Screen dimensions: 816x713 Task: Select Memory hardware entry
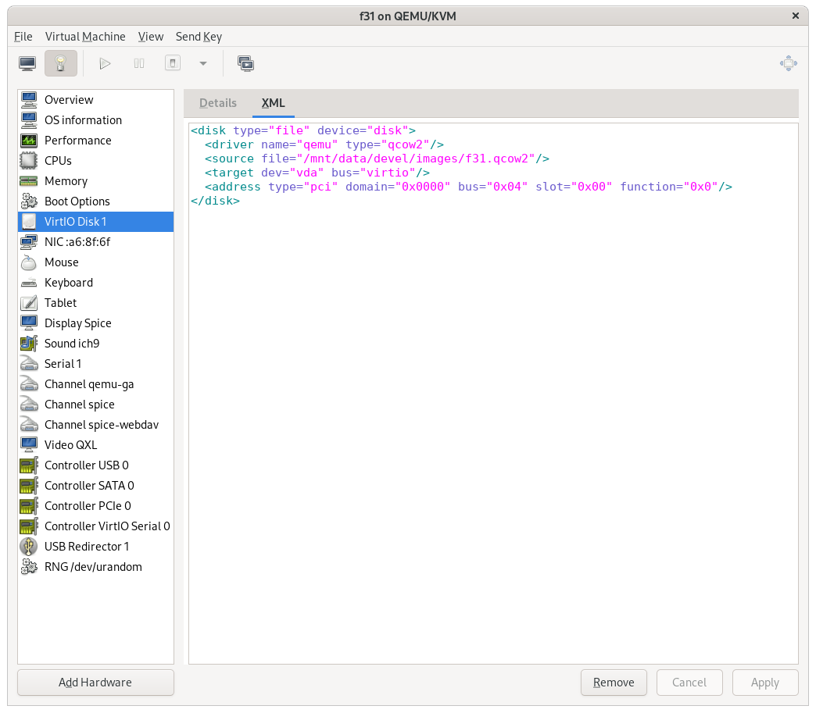point(96,181)
